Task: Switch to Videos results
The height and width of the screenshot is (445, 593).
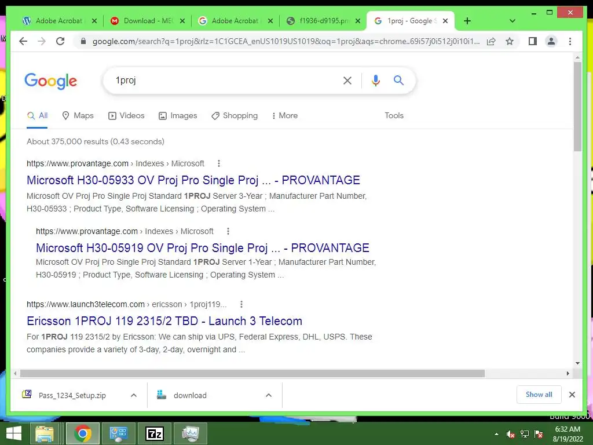Action: click(126, 116)
